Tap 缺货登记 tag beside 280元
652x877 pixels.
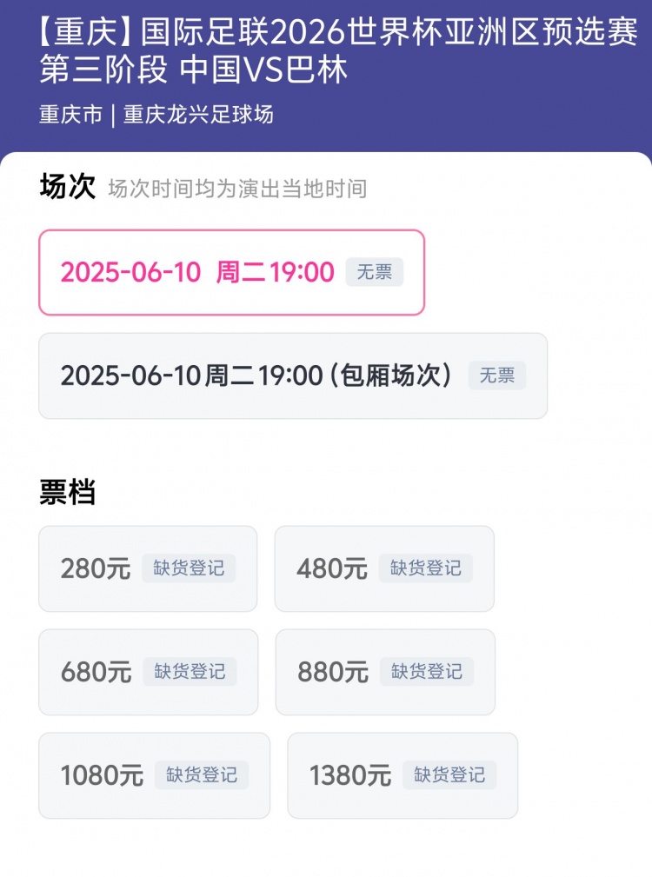click(x=189, y=568)
